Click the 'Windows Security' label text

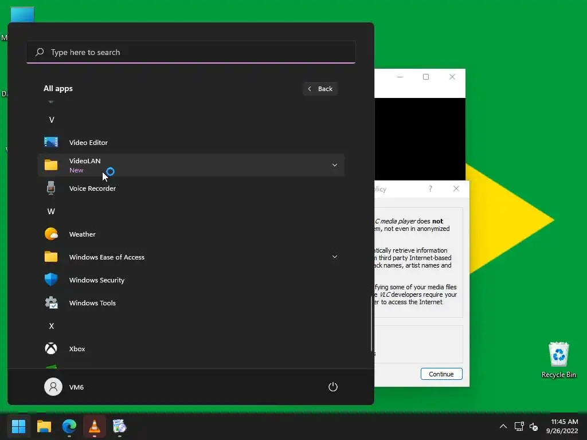[96, 280]
